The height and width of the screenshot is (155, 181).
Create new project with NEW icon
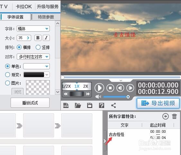coord(66,105)
